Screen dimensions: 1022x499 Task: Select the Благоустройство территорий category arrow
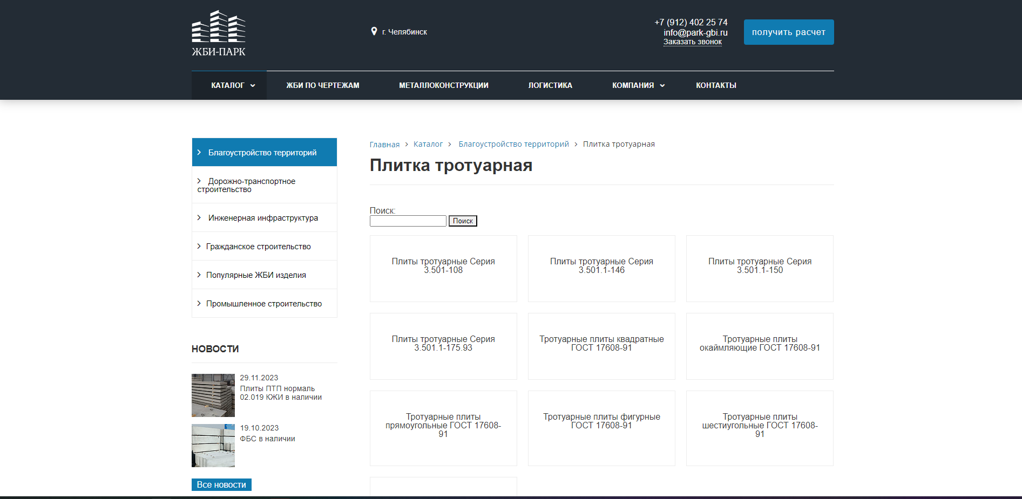pyautogui.click(x=200, y=152)
